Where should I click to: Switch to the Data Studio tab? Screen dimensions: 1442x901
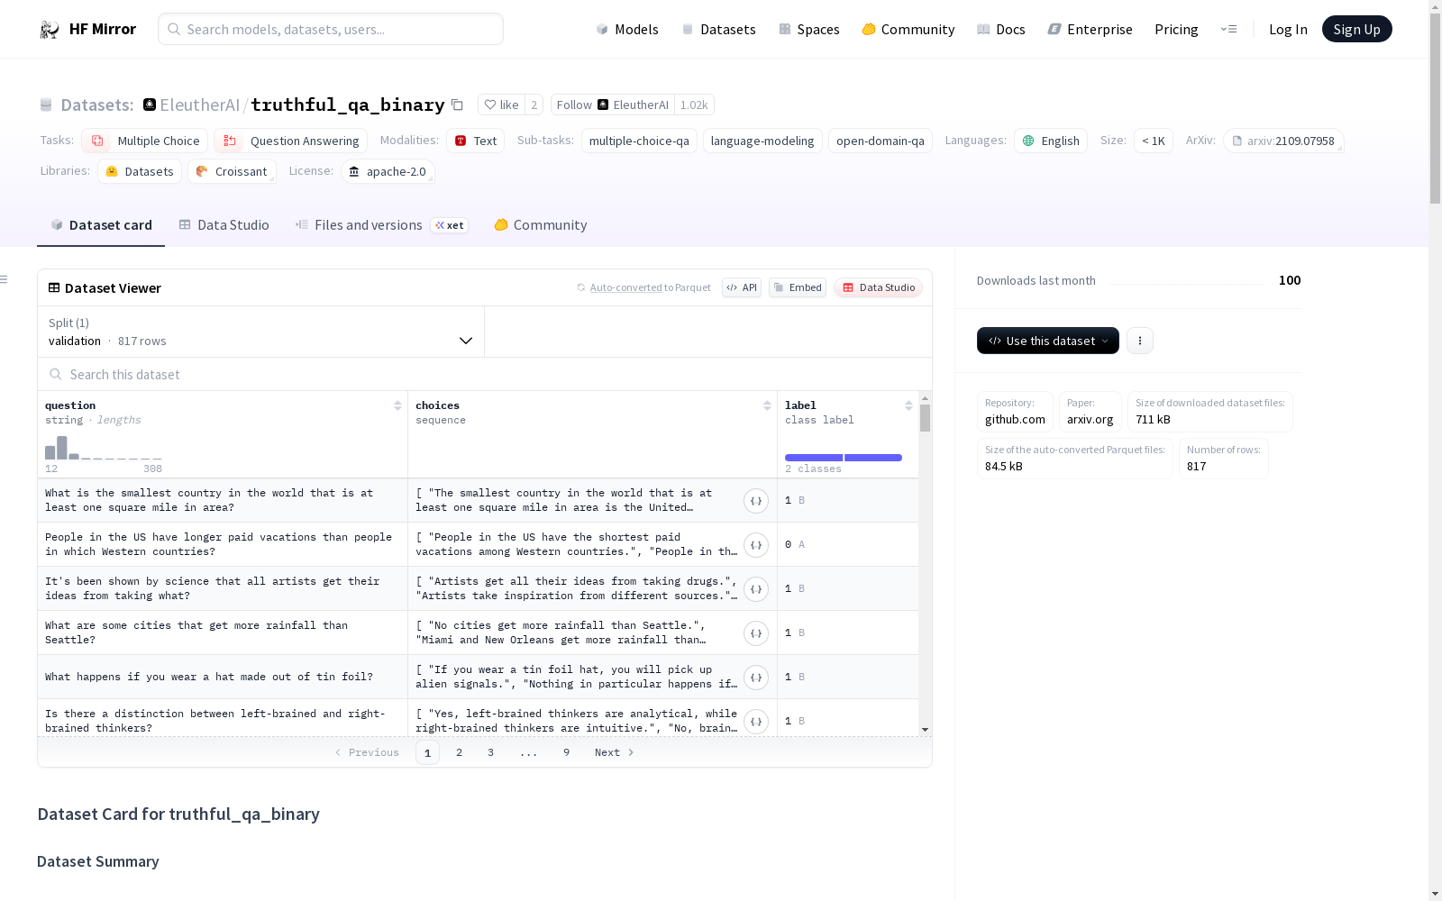[224, 225]
